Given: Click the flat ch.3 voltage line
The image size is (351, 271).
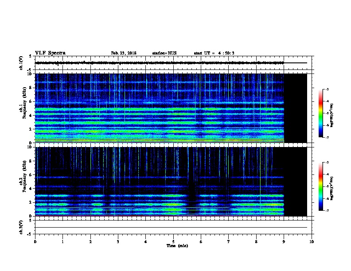Looking at the screenshot, I should coord(171,228).
